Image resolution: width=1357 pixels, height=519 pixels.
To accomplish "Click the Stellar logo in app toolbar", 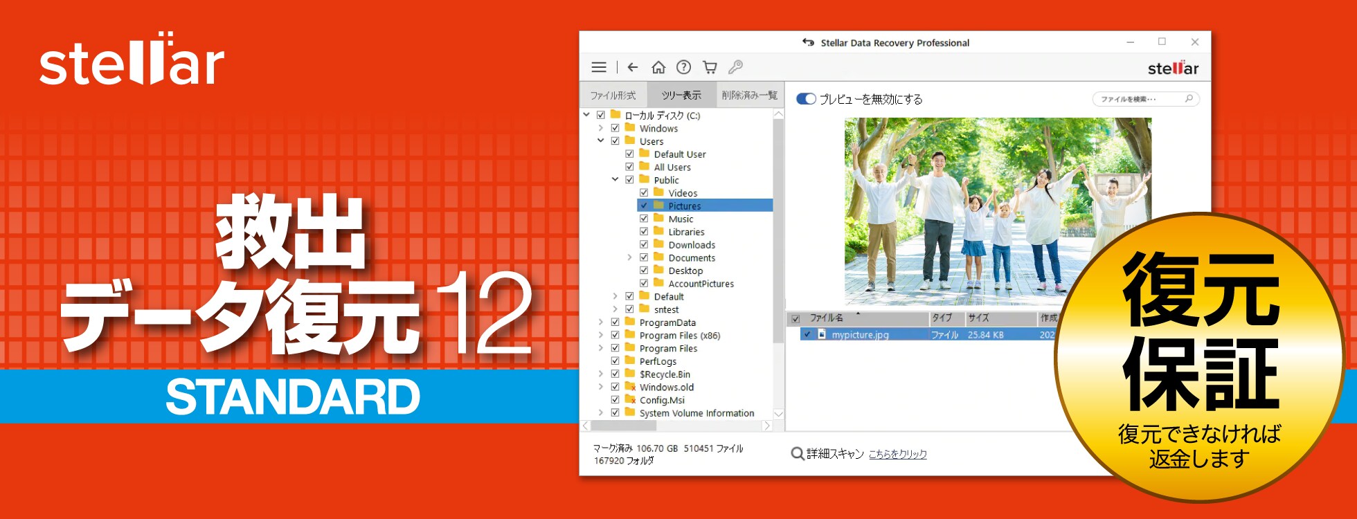I will pos(1173,68).
